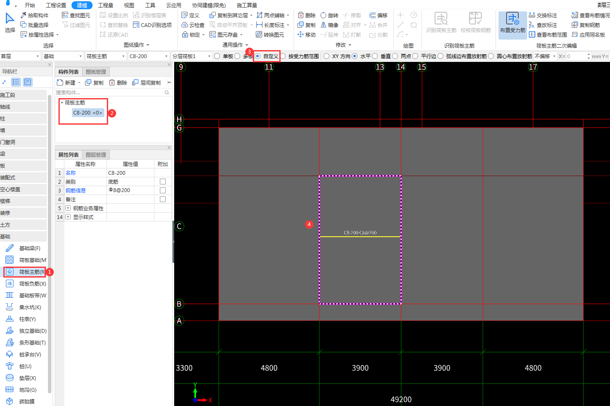Open CAD识别选项 settings

pyautogui.click(x=152, y=25)
